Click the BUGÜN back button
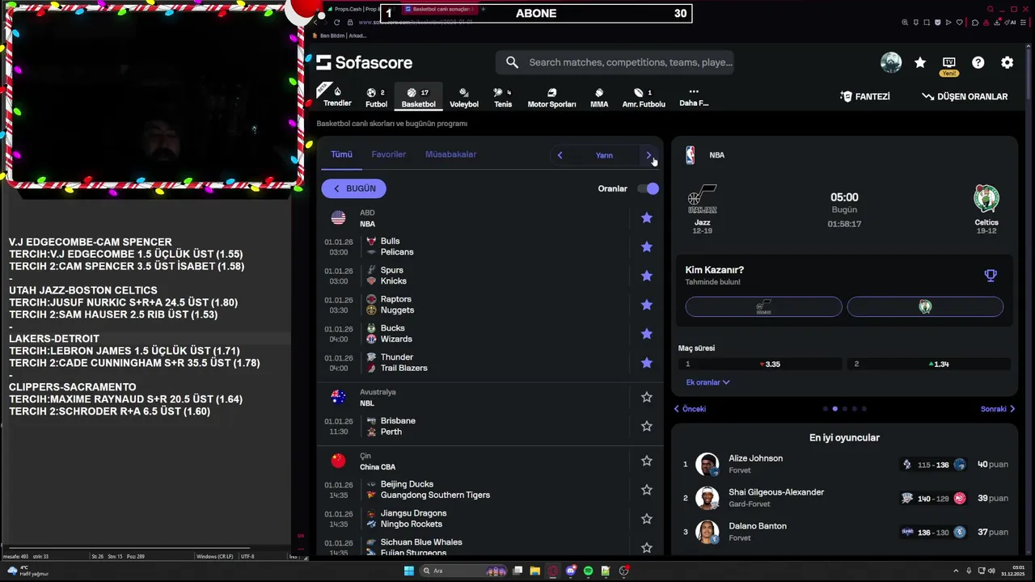The height and width of the screenshot is (582, 1035). 354,188
